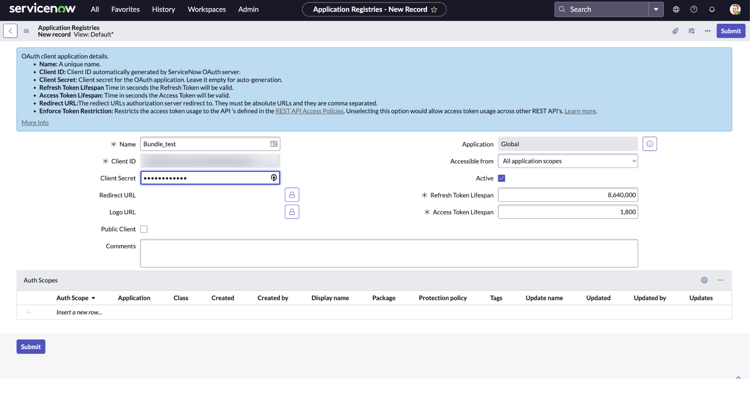Toggle Client Secret visibility icon
The height and width of the screenshot is (404, 750).
tap(274, 178)
